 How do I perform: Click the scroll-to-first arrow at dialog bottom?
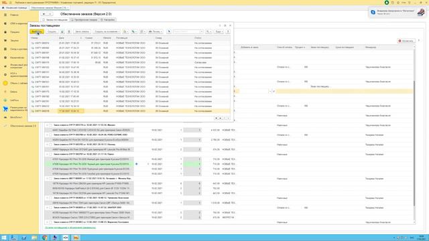216,118
